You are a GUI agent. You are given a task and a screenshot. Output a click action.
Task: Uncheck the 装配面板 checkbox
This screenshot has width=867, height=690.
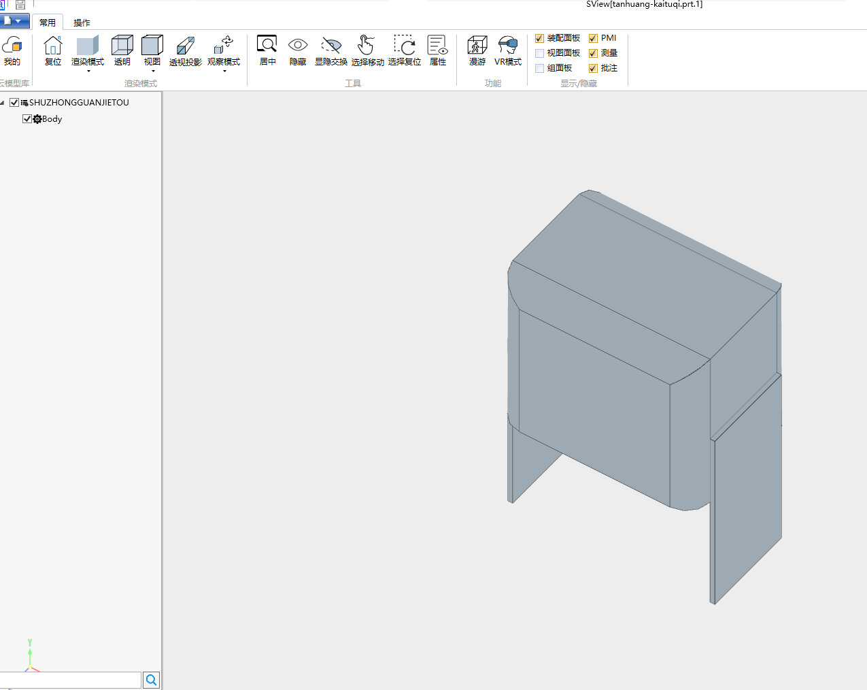(540, 38)
